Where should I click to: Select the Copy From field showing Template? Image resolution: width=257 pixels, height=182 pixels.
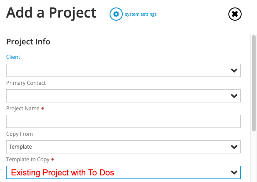123,147
